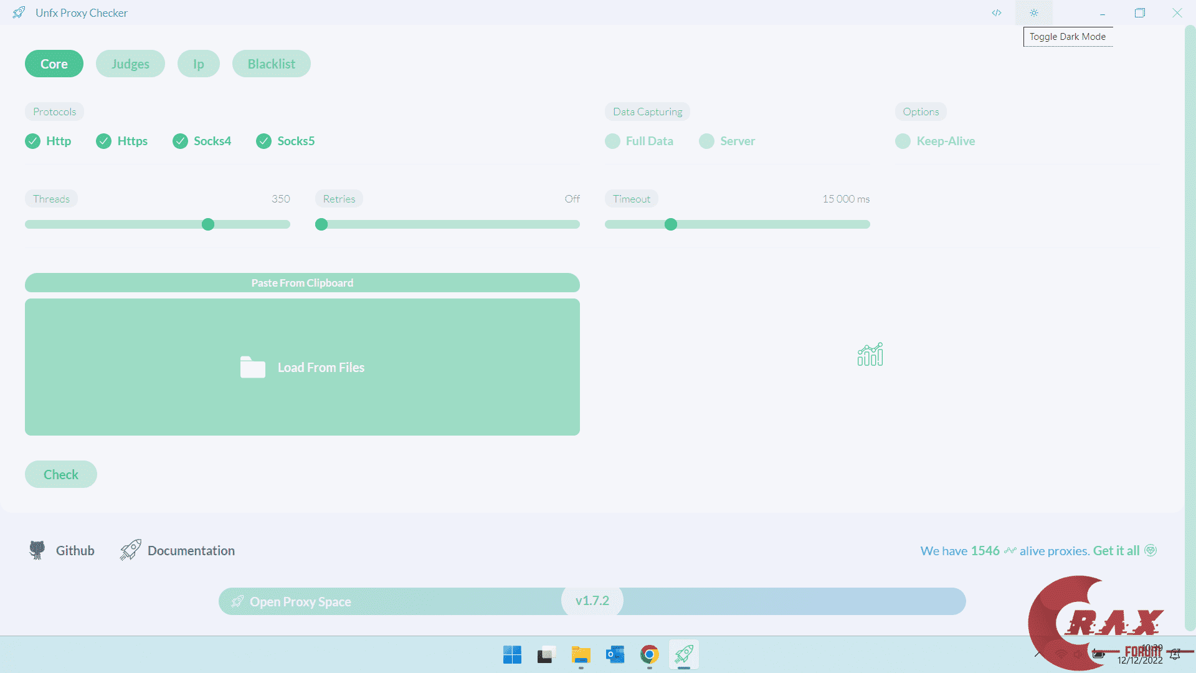Click the Threads slider handle
Screen dimensions: 1196x673
pos(208,224)
